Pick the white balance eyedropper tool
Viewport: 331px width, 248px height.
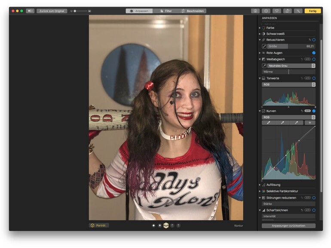(x=264, y=66)
